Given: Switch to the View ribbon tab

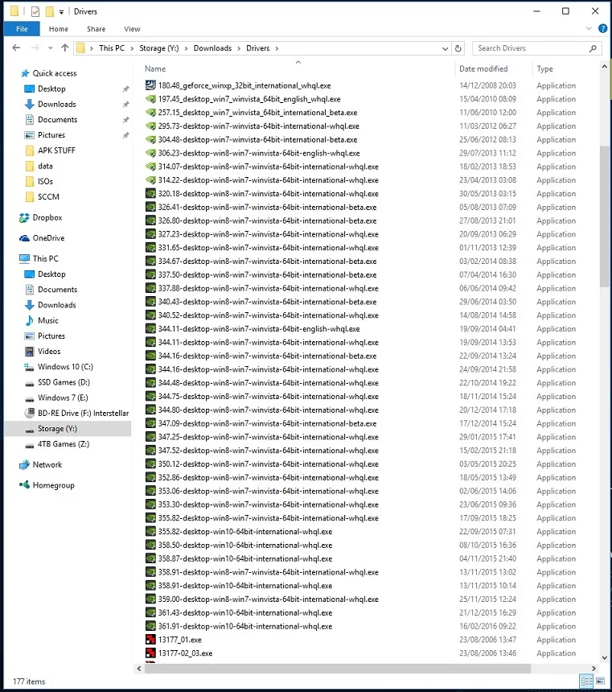Looking at the screenshot, I should tap(132, 29).
